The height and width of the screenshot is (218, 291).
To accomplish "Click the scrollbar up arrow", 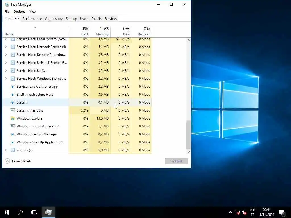I will coord(188,40).
